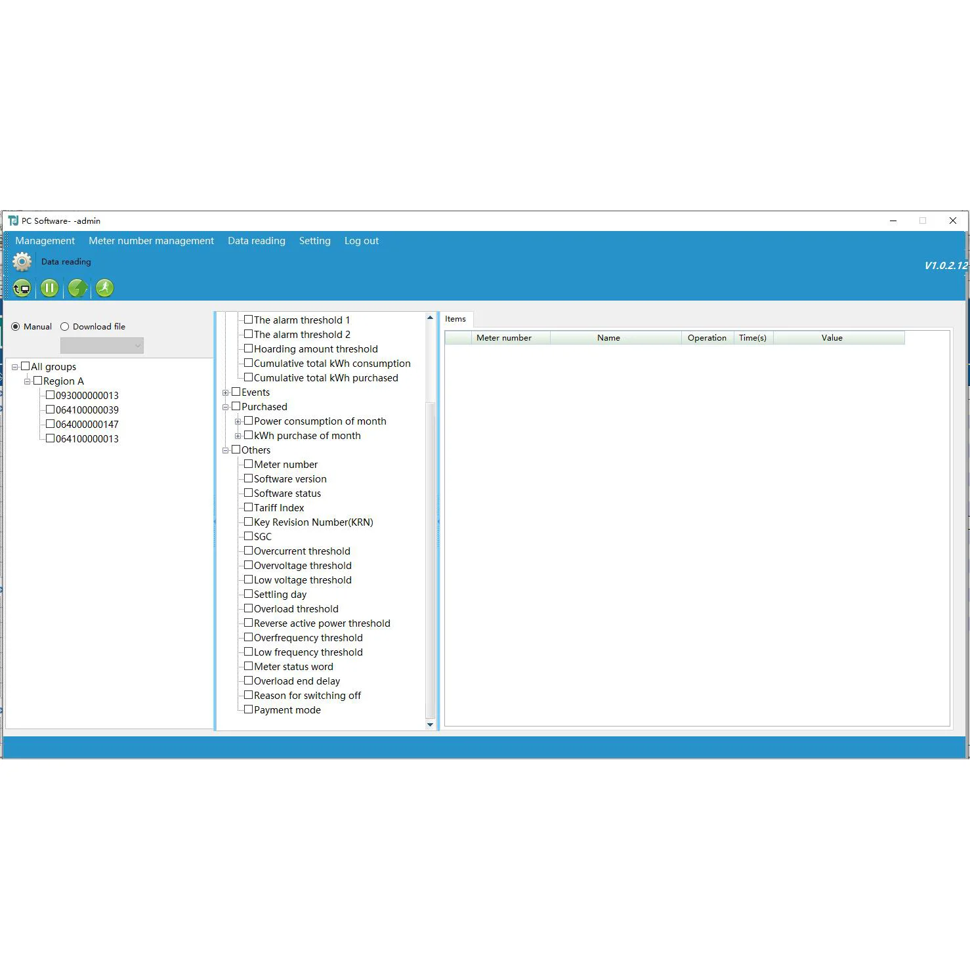Click the item tree vertical scrollbar thumb
The width and height of the screenshot is (970, 970).
[x=431, y=560]
